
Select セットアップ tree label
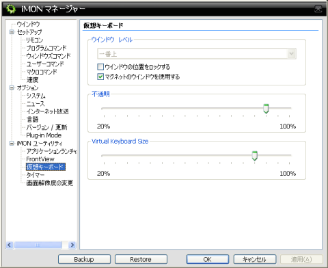pos(29,32)
